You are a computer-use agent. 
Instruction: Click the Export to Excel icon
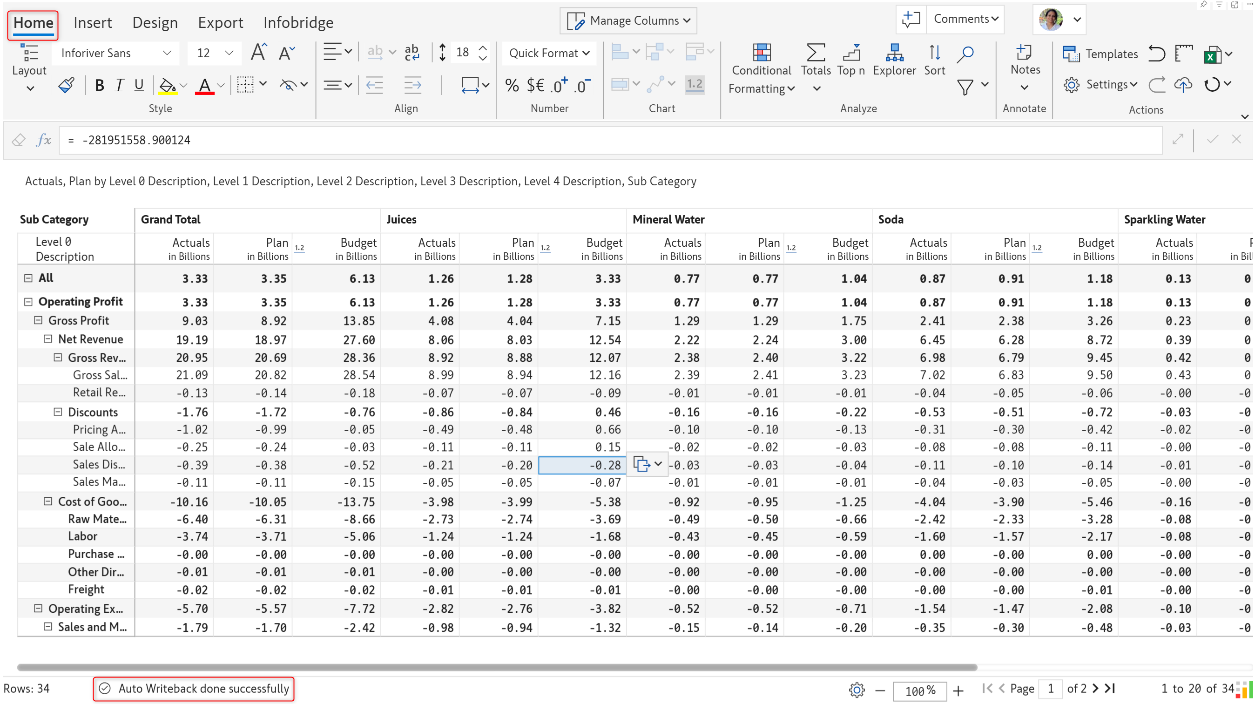(1212, 54)
